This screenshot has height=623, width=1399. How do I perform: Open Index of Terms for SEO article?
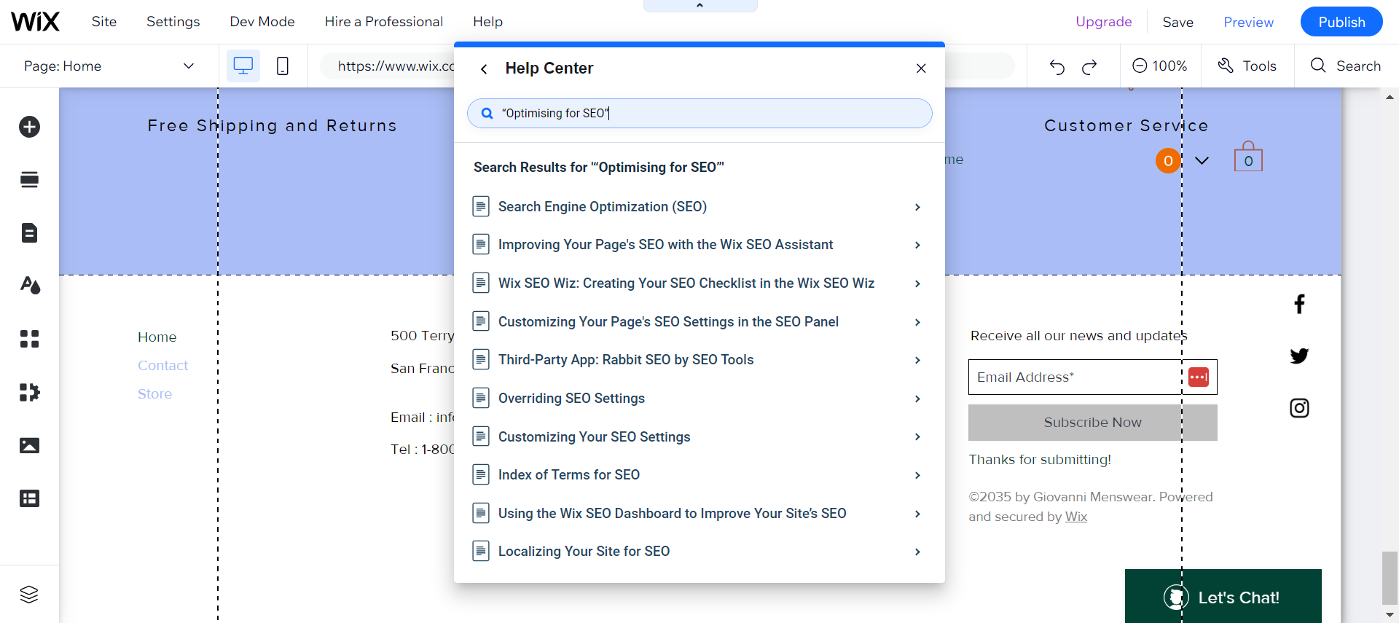[699, 475]
